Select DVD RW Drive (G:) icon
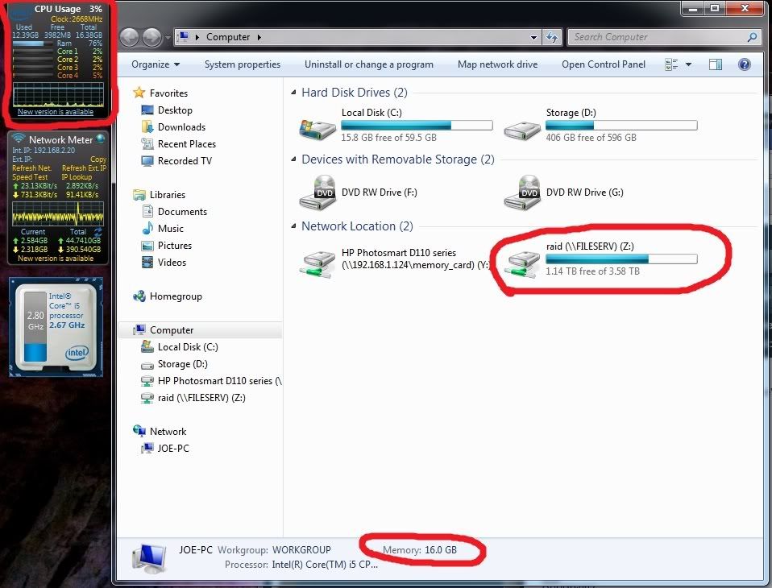Screen dimensions: 772x588 point(522,193)
